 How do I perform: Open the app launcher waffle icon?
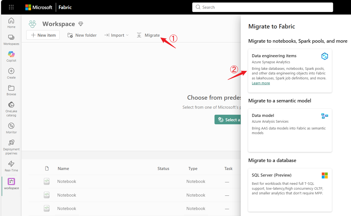(11, 7)
